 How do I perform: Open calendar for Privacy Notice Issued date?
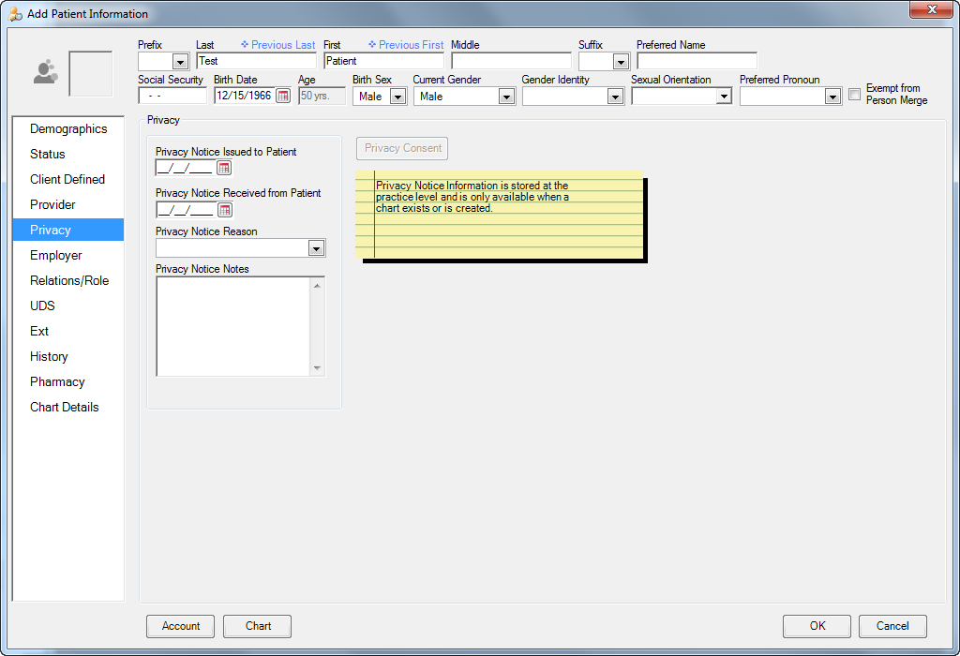pos(224,168)
